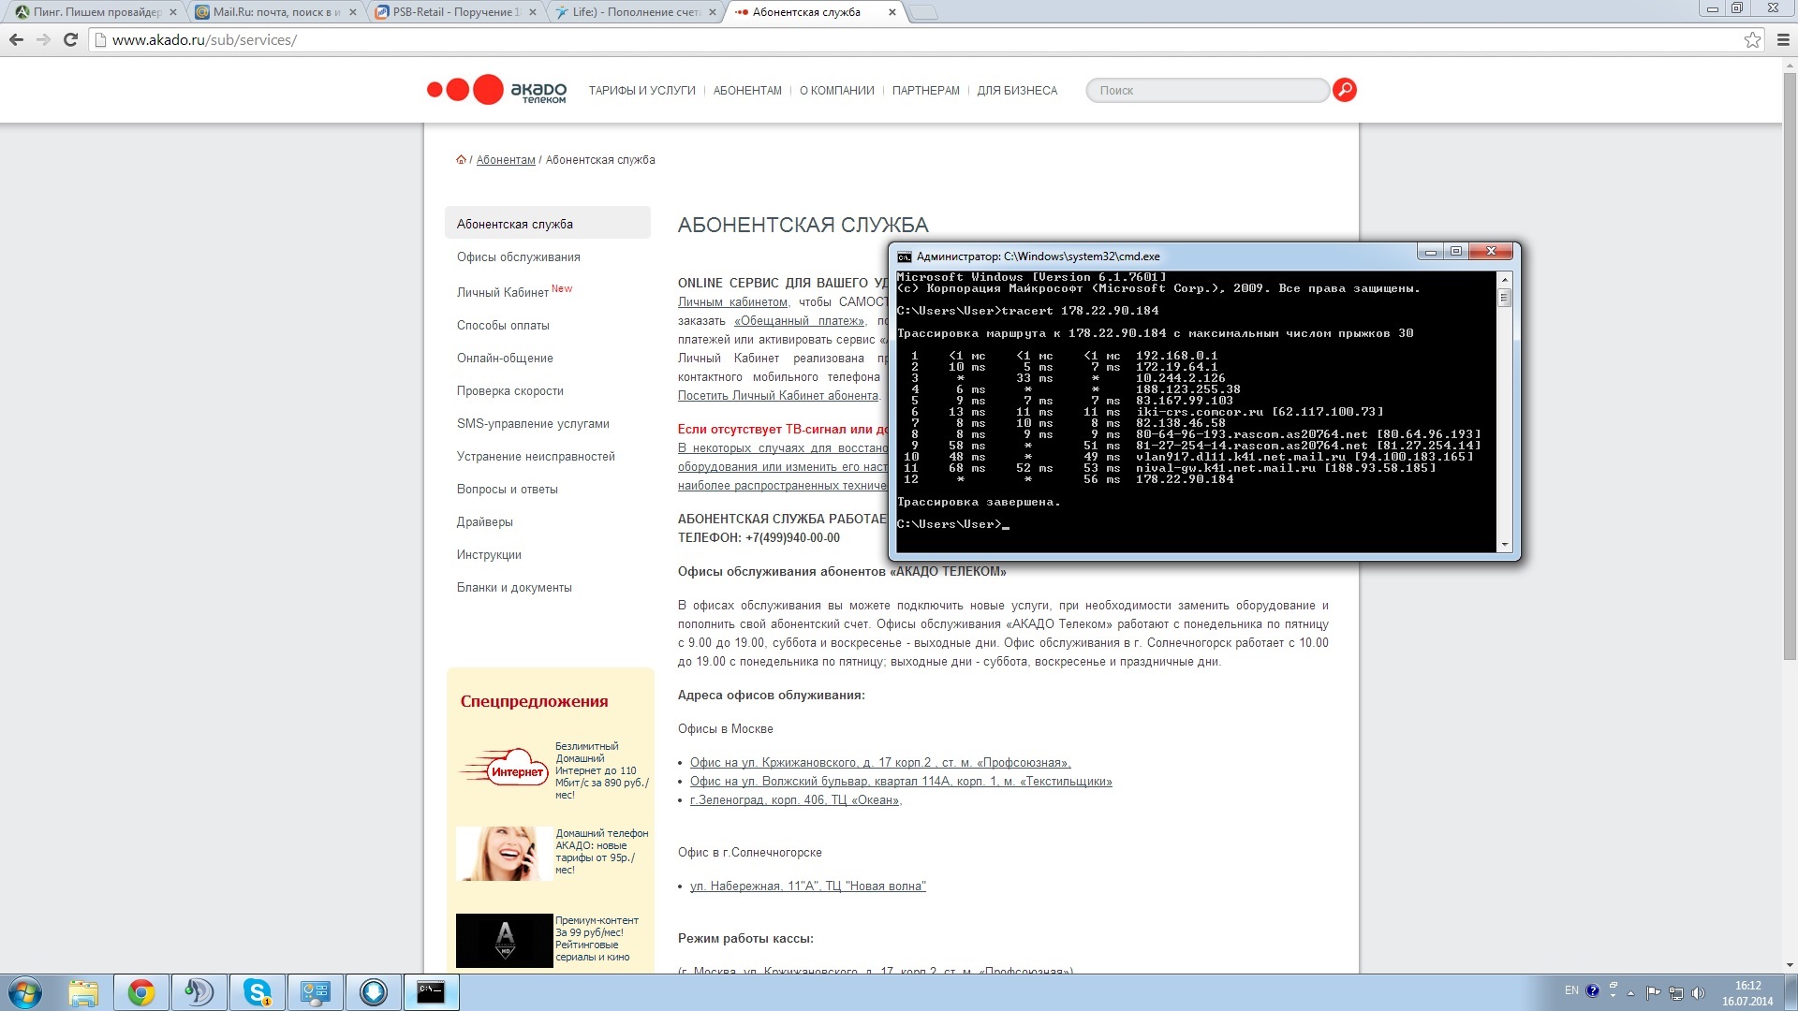
Task: Open the ДЛЯ БИЗНЕСА menu item
Action: [x=1017, y=91]
